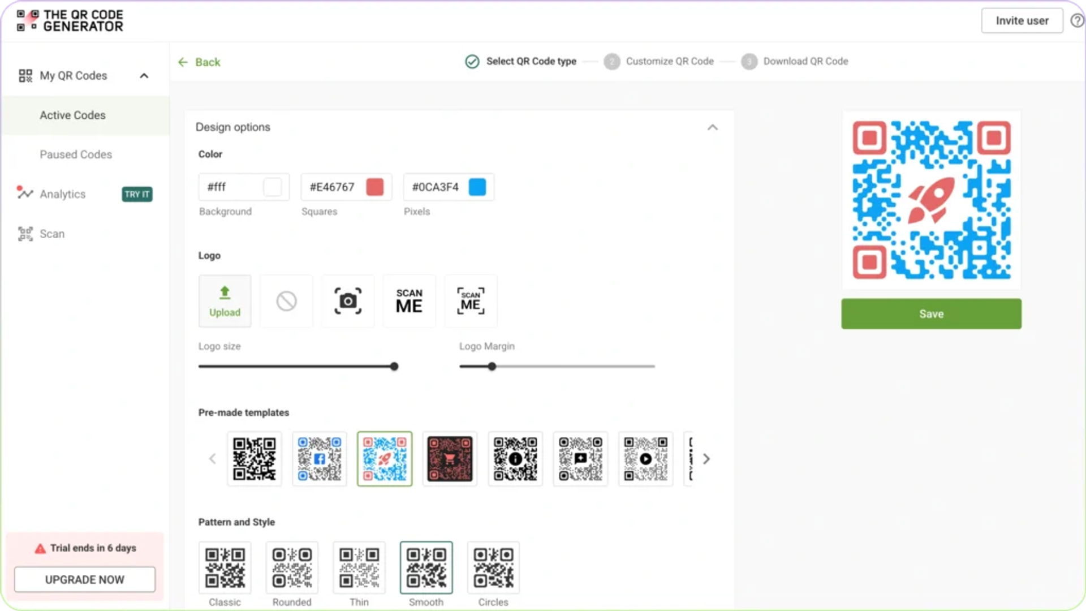Click the QR code preview image
Image resolution: width=1086 pixels, height=611 pixels.
pyautogui.click(x=932, y=200)
